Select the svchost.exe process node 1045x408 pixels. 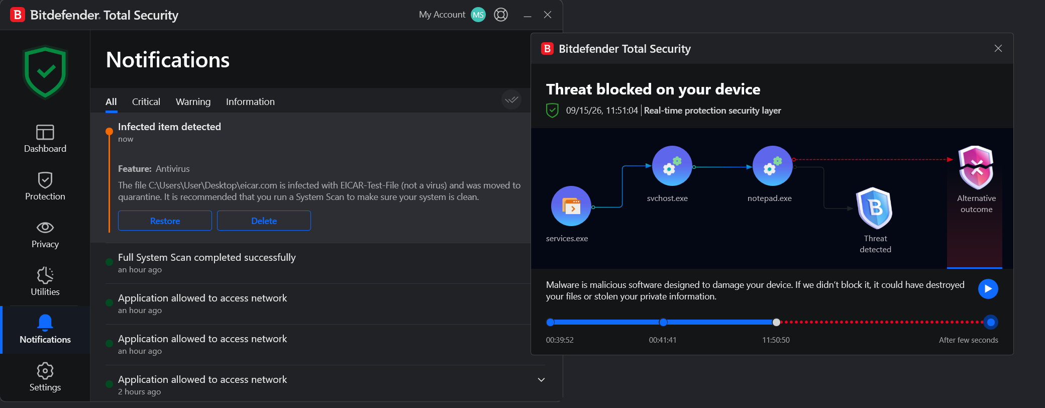(x=672, y=166)
